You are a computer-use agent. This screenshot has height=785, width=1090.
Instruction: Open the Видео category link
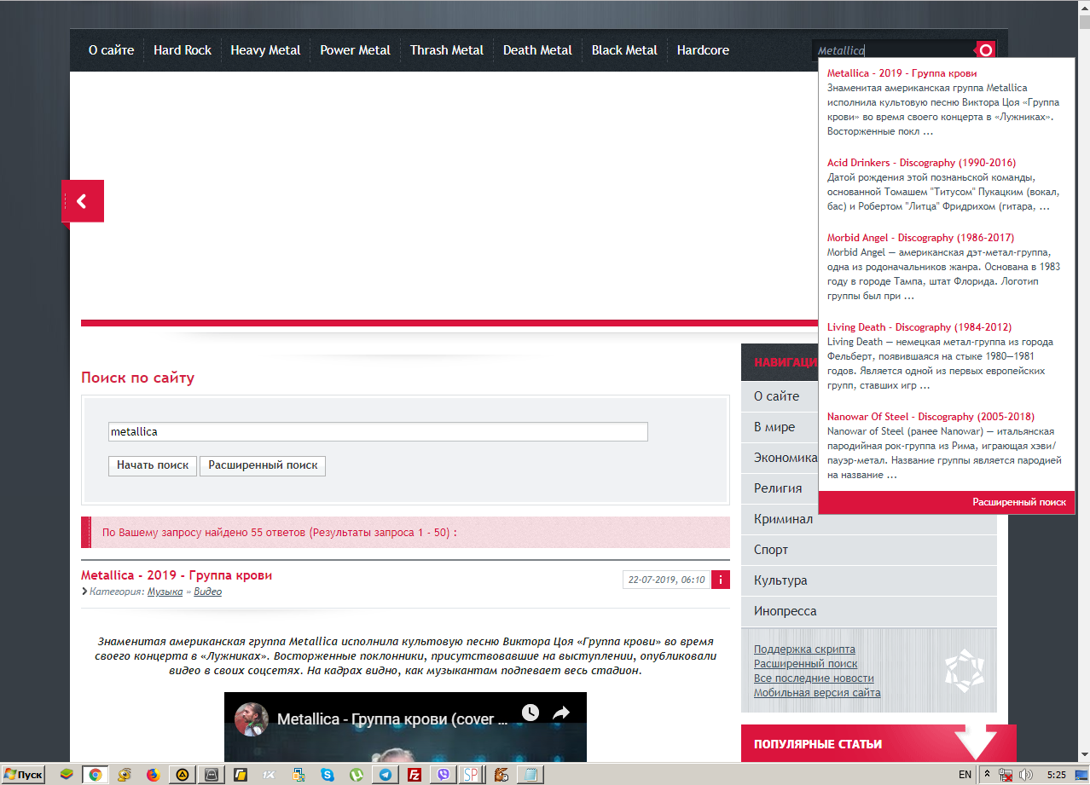(x=207, y=592)
